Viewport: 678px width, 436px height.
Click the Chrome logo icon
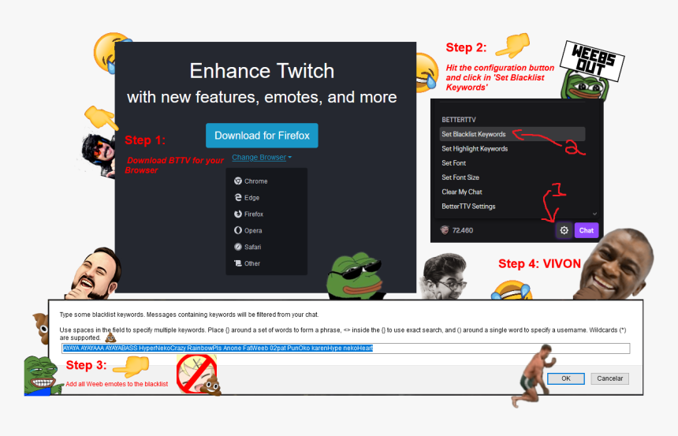238,181
